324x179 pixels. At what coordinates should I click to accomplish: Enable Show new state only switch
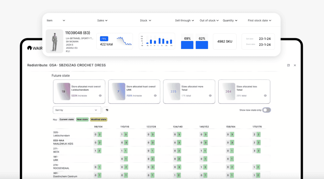pos(266,110)
